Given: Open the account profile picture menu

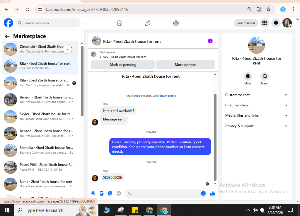Looking at the screenshot, I should pyautogui.click(x=287, y=23).
